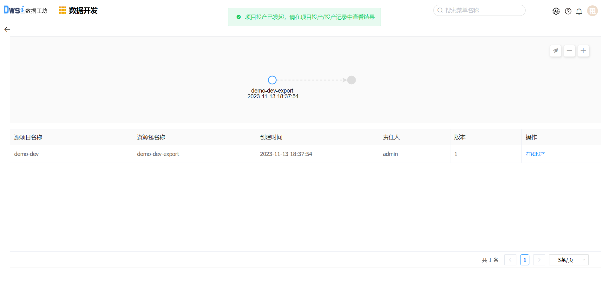The width and height of the screenshot is (609, 305).
Task: Zoom out the flow canvas
Action: pyautogui.click(x=569, y=51)
